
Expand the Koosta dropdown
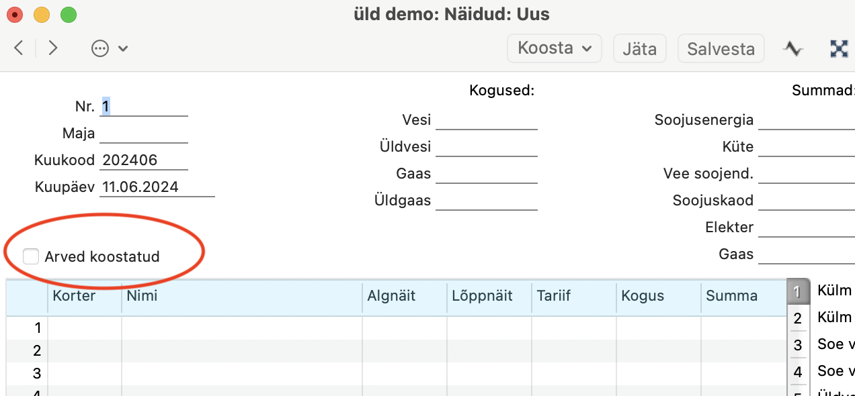(555, 48)
